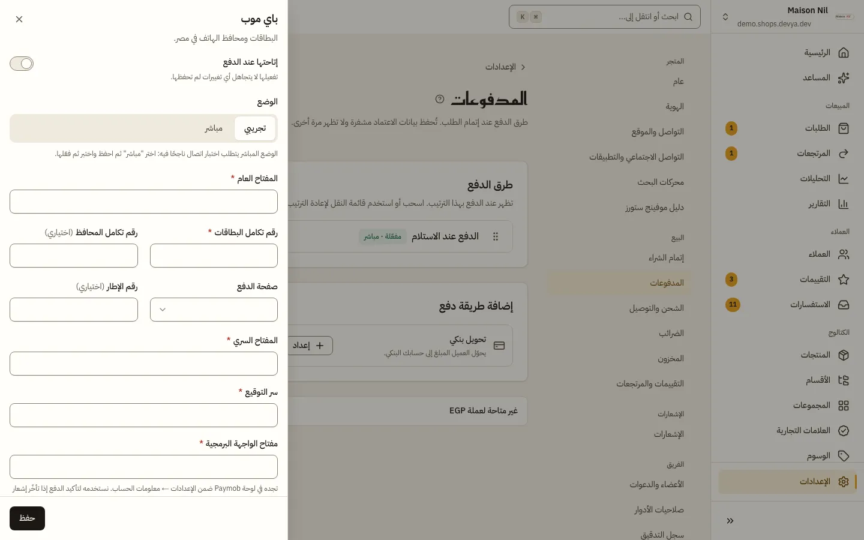This screenshot has width=864, height=540.
Task: Open the الإعدادات breadcrumb link
Action: coord(500,67)
